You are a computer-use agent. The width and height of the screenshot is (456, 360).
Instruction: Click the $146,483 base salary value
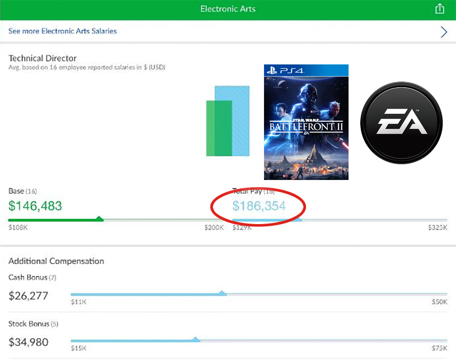point(35,206)
